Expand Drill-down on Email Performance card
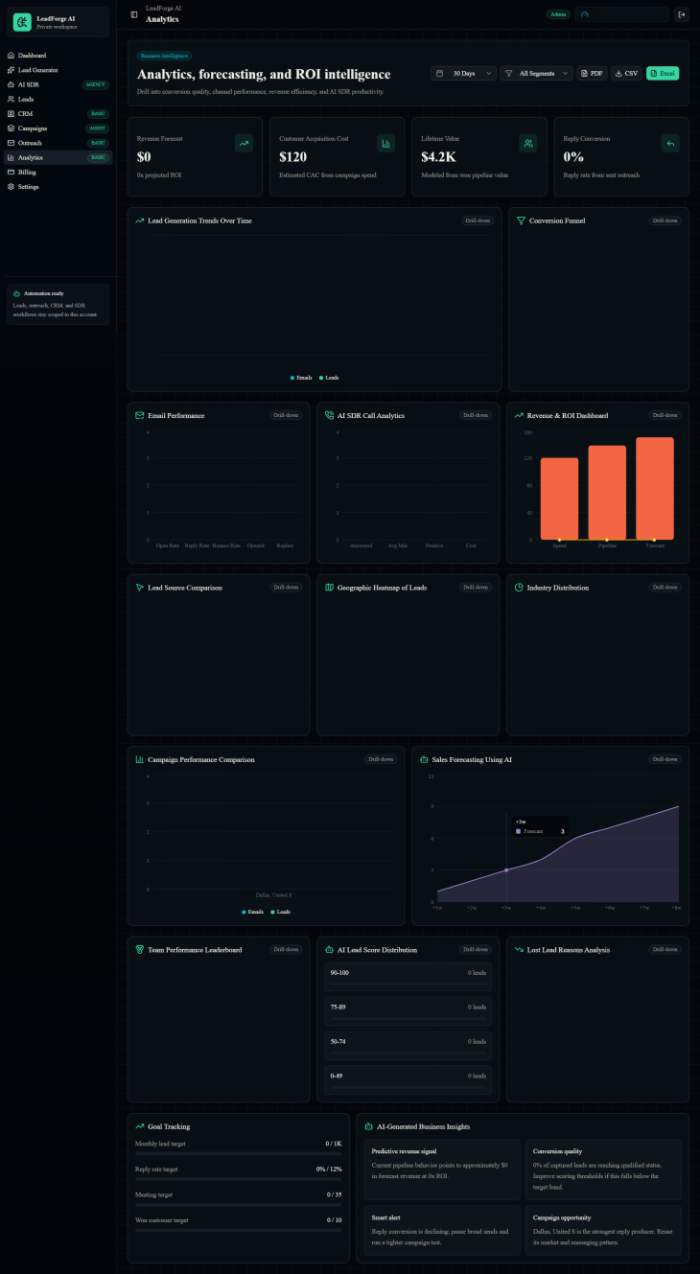This screenshot has width=700, height=1274. click(x=286, y=415)
